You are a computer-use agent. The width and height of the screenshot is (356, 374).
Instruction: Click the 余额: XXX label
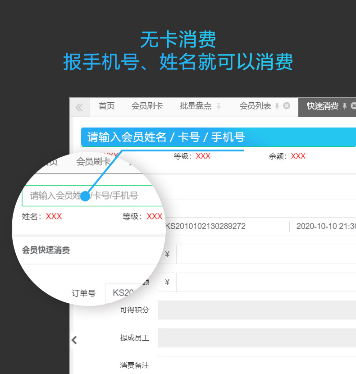click(x=288, y=156)
